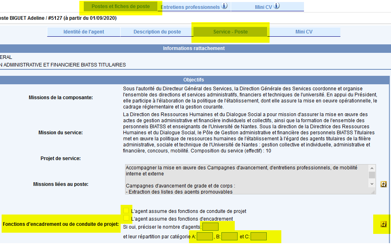The width and height of the screenshot is (391, 248).
Task: Open the Description du poste section
Action: click(157, 31)
